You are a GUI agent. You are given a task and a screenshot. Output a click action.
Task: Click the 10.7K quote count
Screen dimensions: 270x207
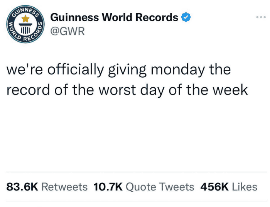point(108,187)
